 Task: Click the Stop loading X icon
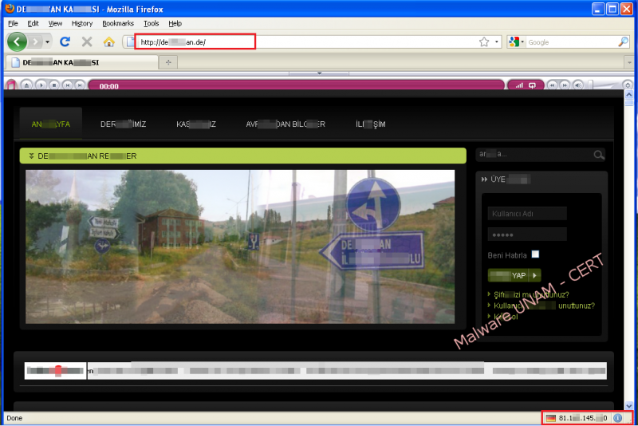87,41
